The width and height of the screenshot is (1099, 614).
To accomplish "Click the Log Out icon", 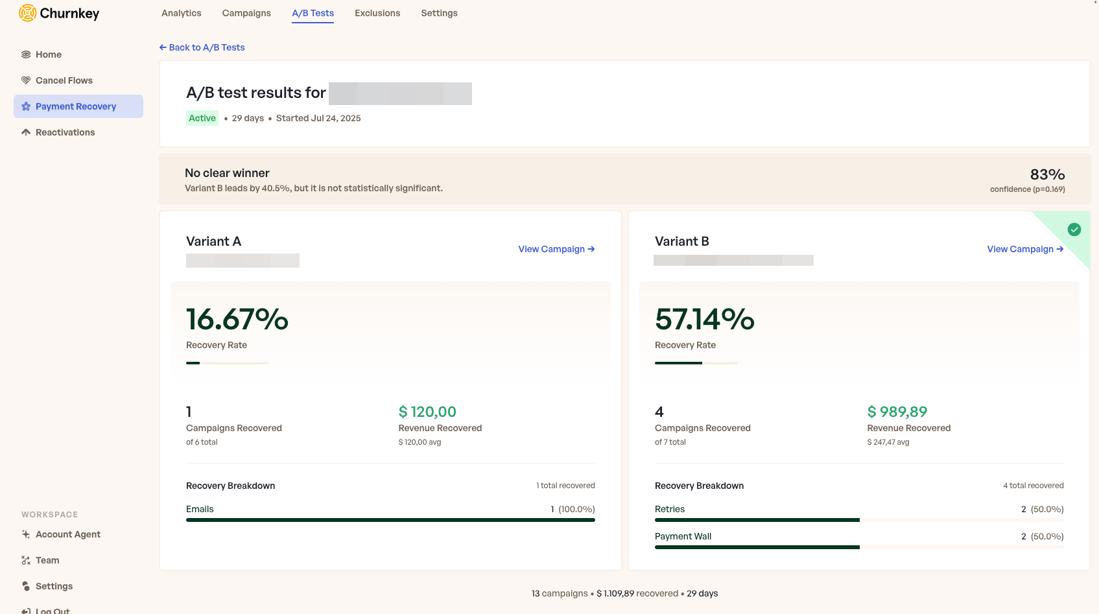I will [26, 611].
